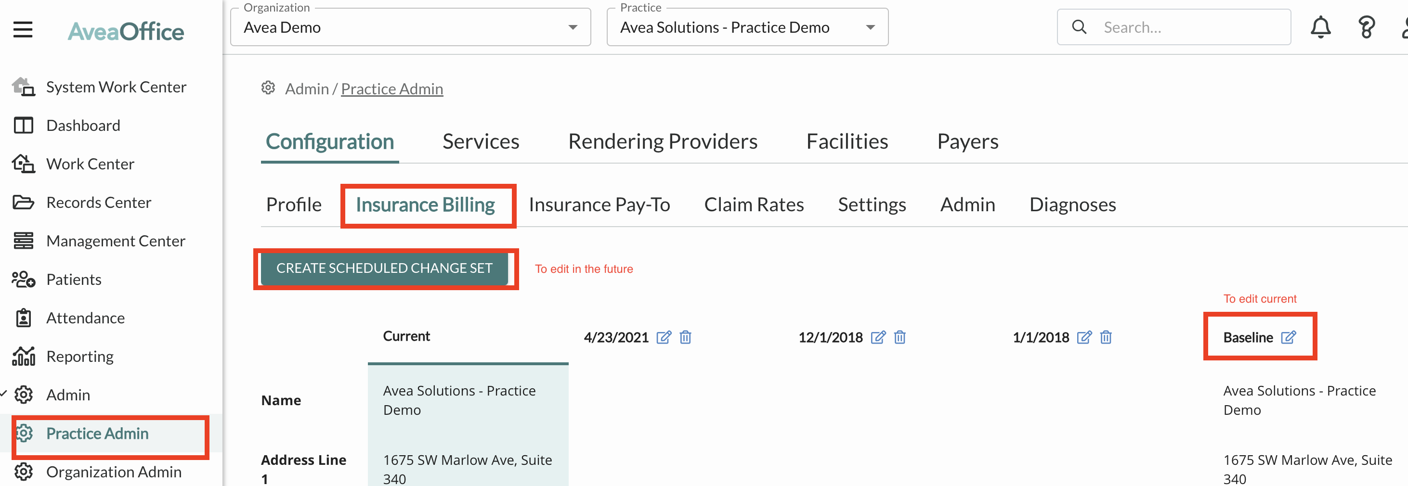1408x486 pixels.
Task: Select the Insurance Pay-To sub-tab
Action: (x=599, y=205)
